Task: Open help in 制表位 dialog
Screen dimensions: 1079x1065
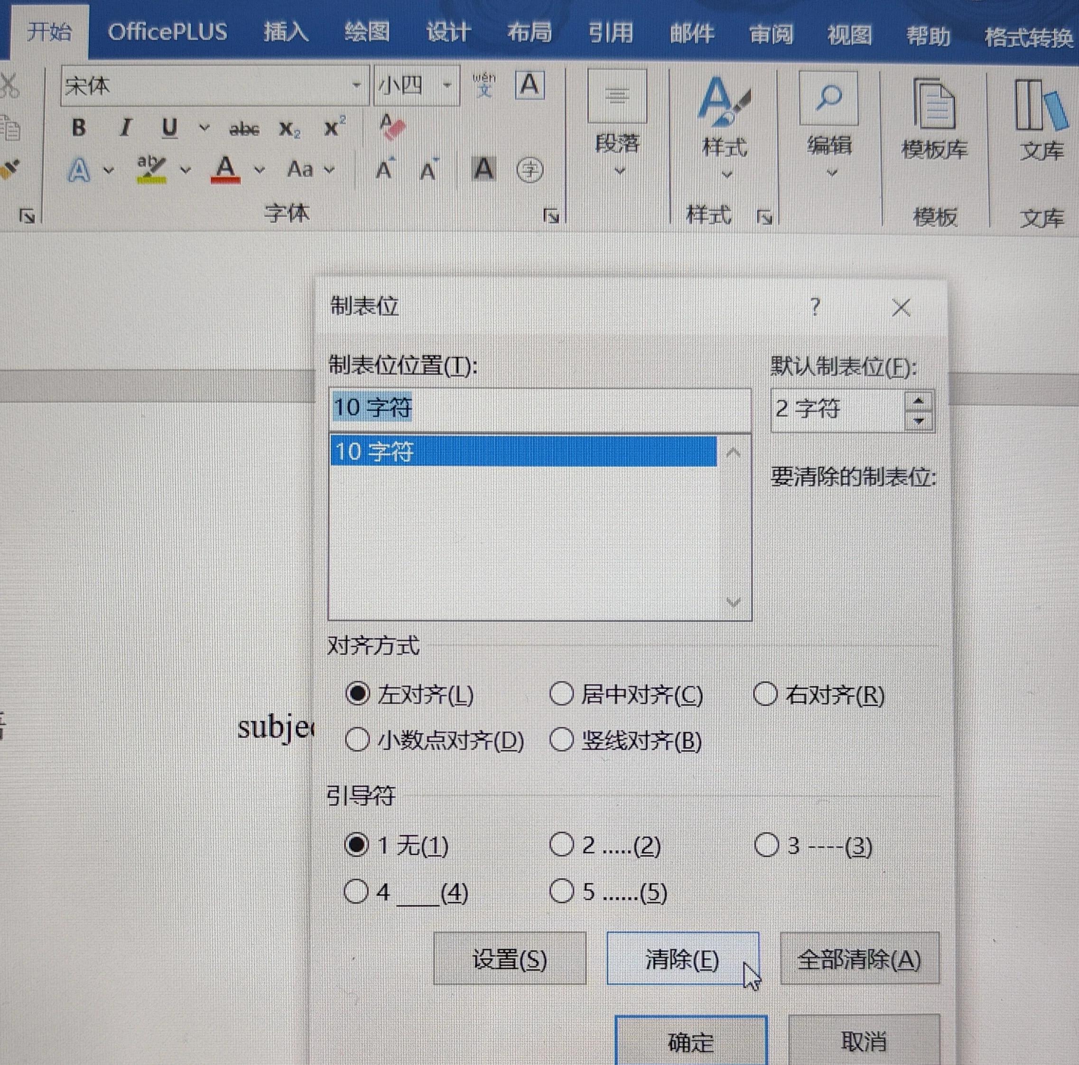Action: pos(815,307)
